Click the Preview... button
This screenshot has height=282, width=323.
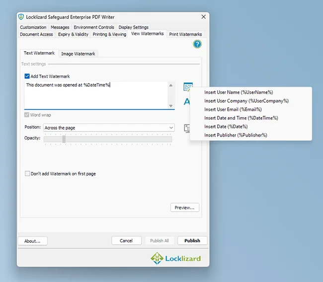point(184,208)
